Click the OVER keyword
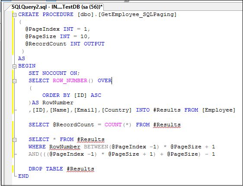The width and height of the screenshot is (243, 186). coord(105,80)
